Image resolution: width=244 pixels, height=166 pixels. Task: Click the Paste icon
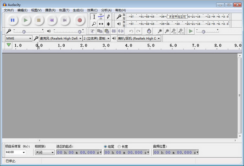click(x=107, y=31)
